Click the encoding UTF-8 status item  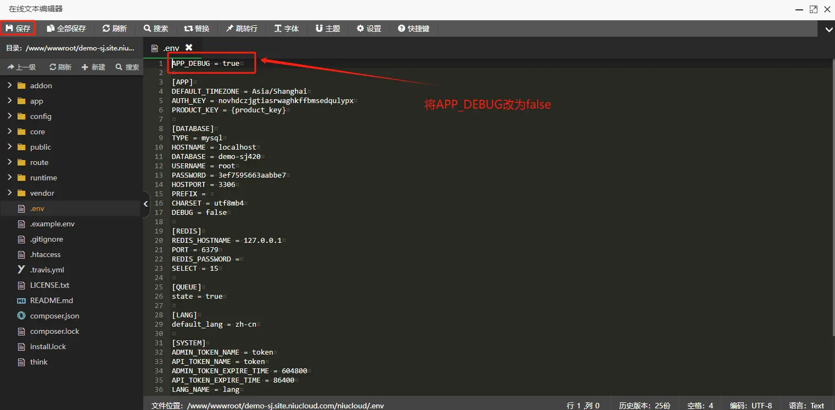[x=750, y=406]
